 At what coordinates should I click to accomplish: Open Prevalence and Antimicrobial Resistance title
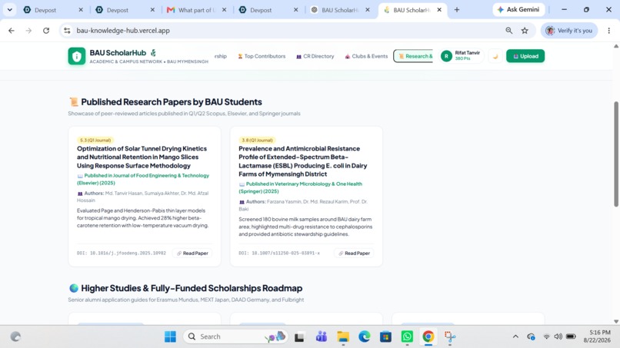point(303,161)
